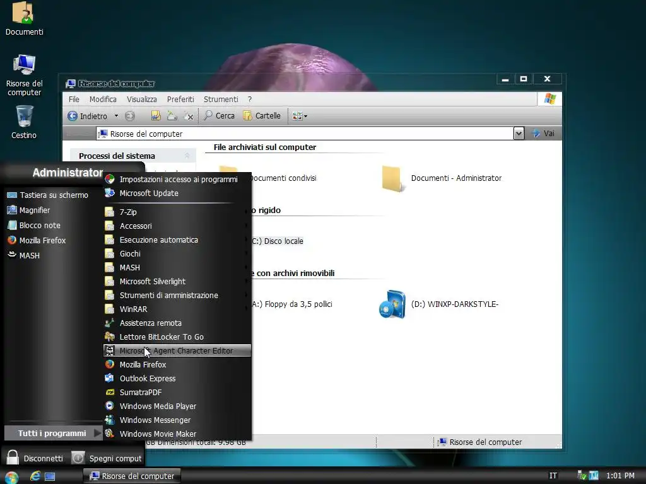Click Show Desktop quick launch icon
Image resolution: width=646 pixels, height=484 pixels.
pyautogui.click(x=50, y=476)
